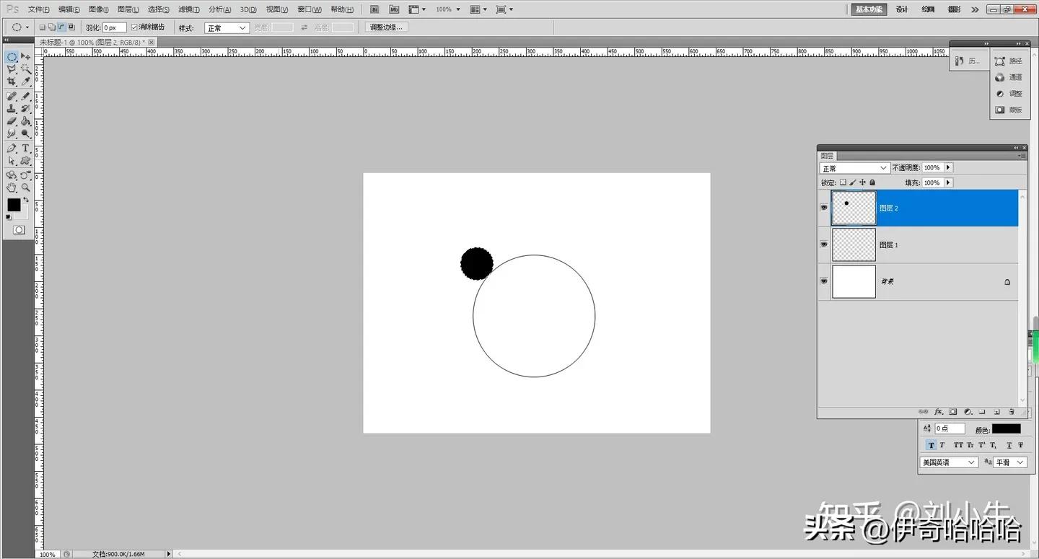Select the Zoom magnifier tool

pyautogui.click(x=26, y=188)
